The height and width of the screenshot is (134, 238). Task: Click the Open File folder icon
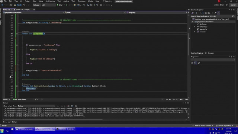tap(15, 5)
